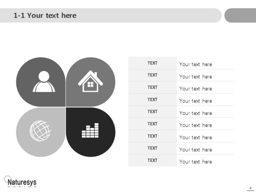The height and width of the screenshot is (192, 256).
Task: Click the first row "Your text here" field
Action: point(205,63)
